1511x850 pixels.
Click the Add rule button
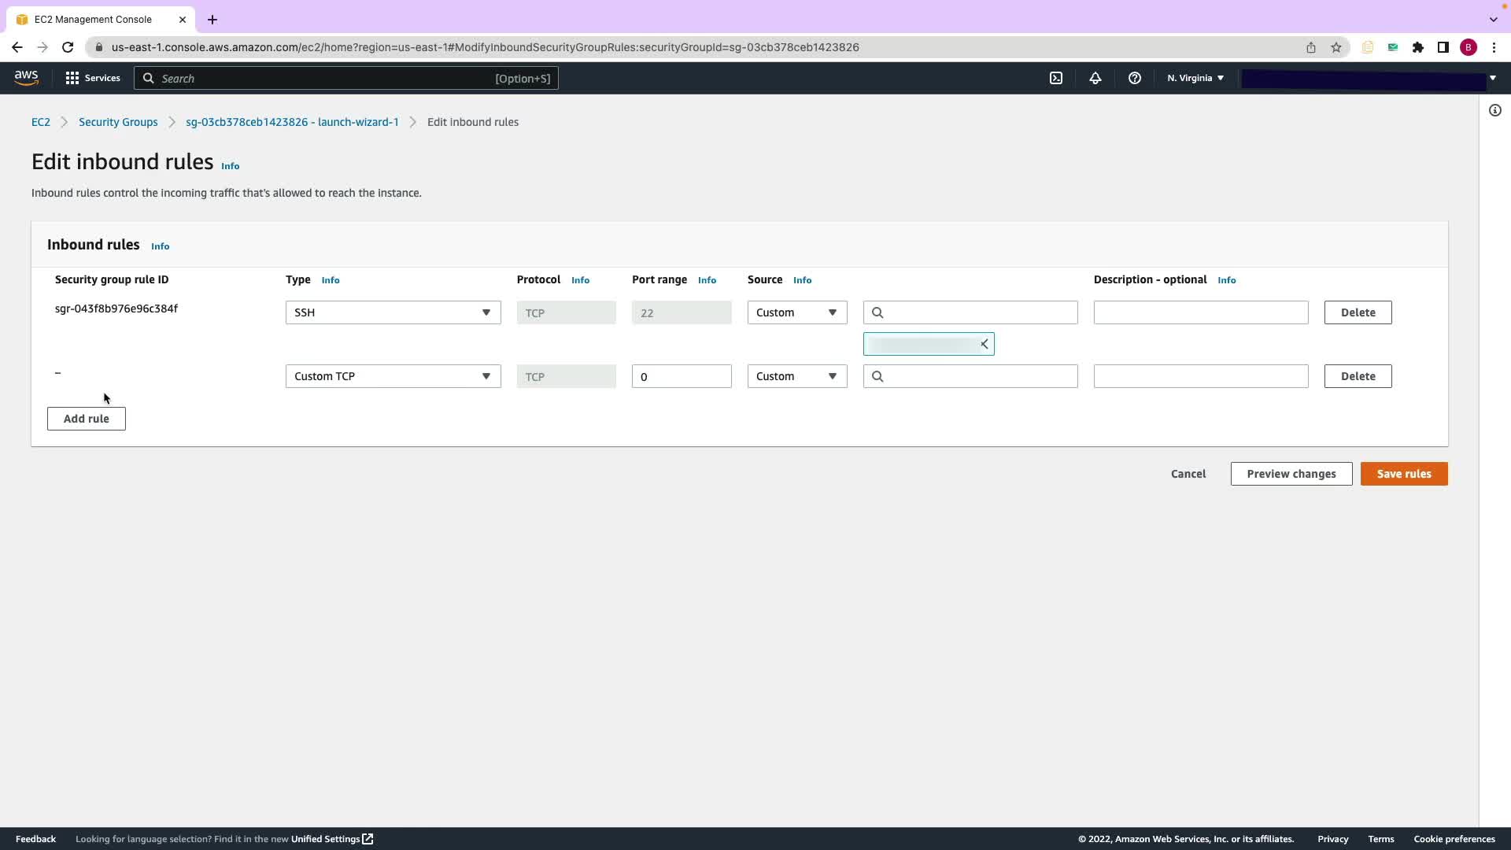point(87,419)
